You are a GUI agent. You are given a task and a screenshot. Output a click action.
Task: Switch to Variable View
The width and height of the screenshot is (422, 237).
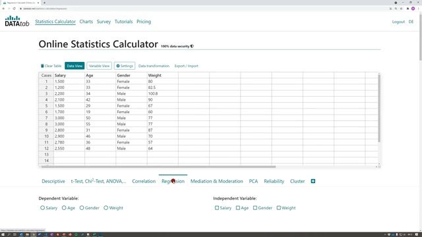[x=99, y=66]
